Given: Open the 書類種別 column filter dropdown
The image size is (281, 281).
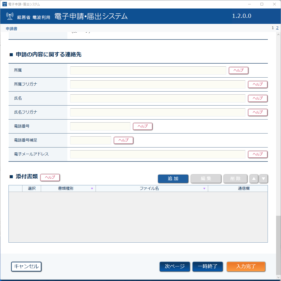Looking at the screenshot, I should point(92,189).
